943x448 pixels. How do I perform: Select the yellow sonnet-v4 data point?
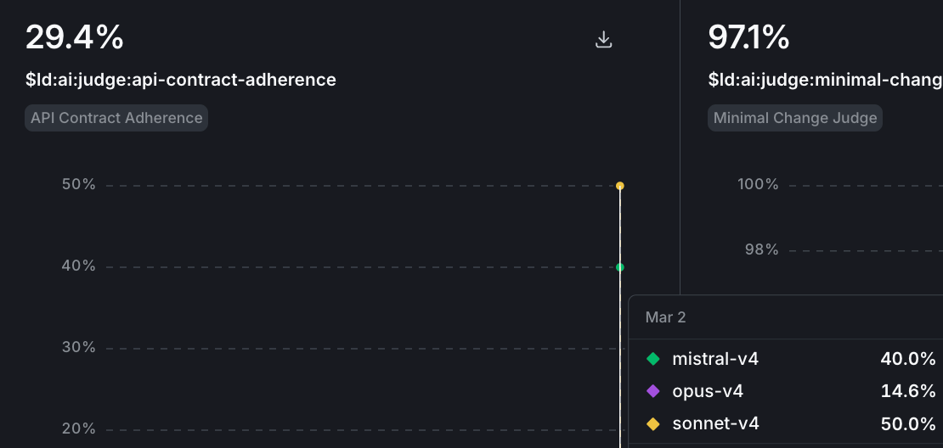(x=620, y=186)
